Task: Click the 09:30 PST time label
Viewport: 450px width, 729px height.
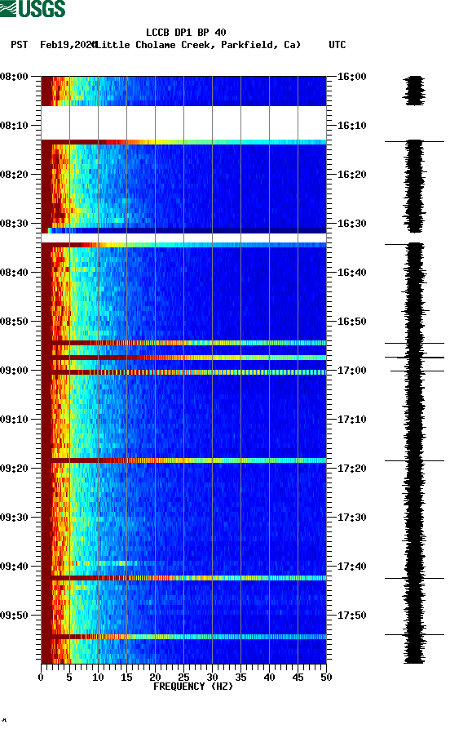Action: click(x=14, y=518)
